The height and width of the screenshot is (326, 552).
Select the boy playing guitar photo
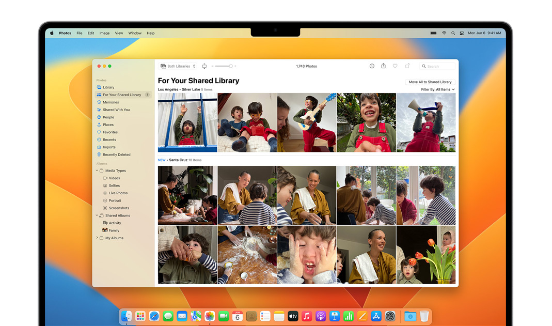pos(307,122)
